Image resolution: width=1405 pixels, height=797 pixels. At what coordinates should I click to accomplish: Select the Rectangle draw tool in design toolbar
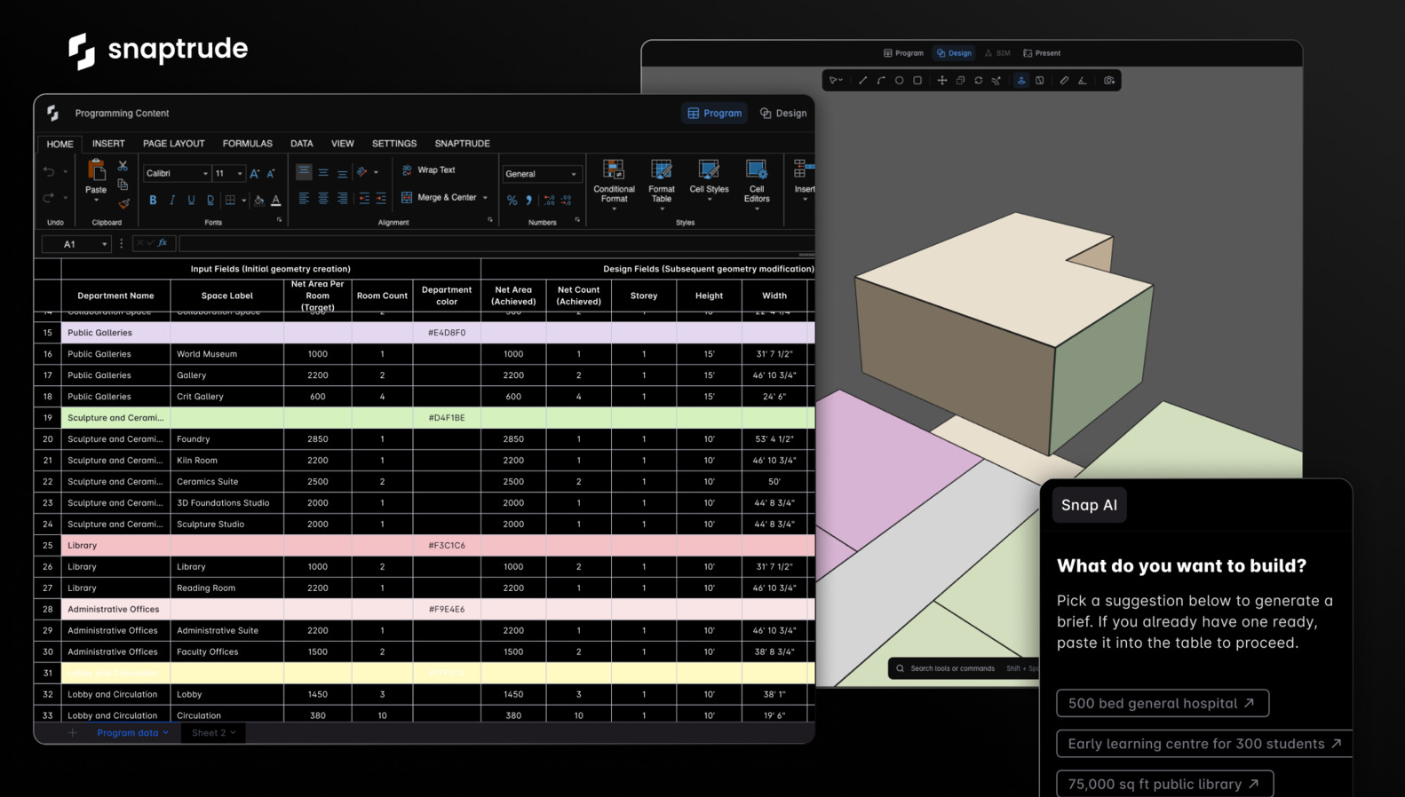tap(917, 81)
